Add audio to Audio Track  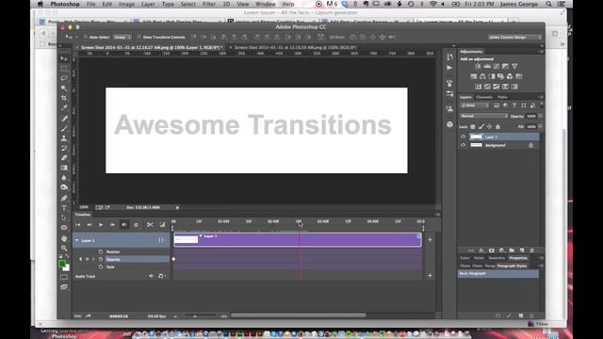click(x=430, y=276)
